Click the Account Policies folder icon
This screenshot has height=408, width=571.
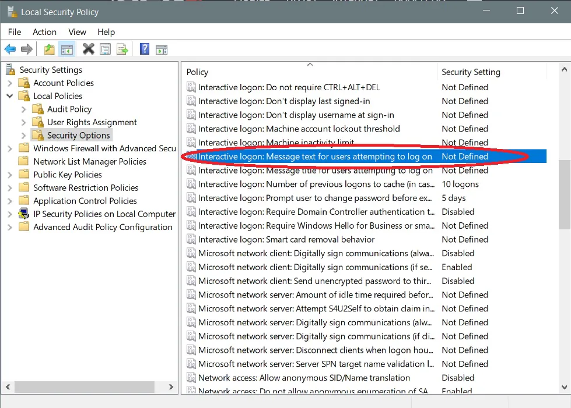(24, 83)
